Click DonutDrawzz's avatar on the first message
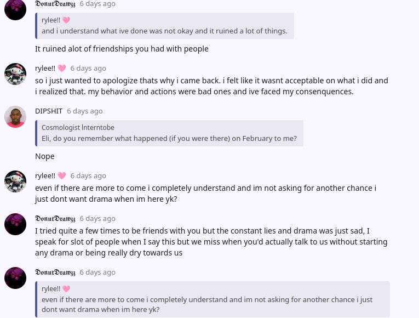This screenshot has height=318, width=419. (x=15, y=9)
